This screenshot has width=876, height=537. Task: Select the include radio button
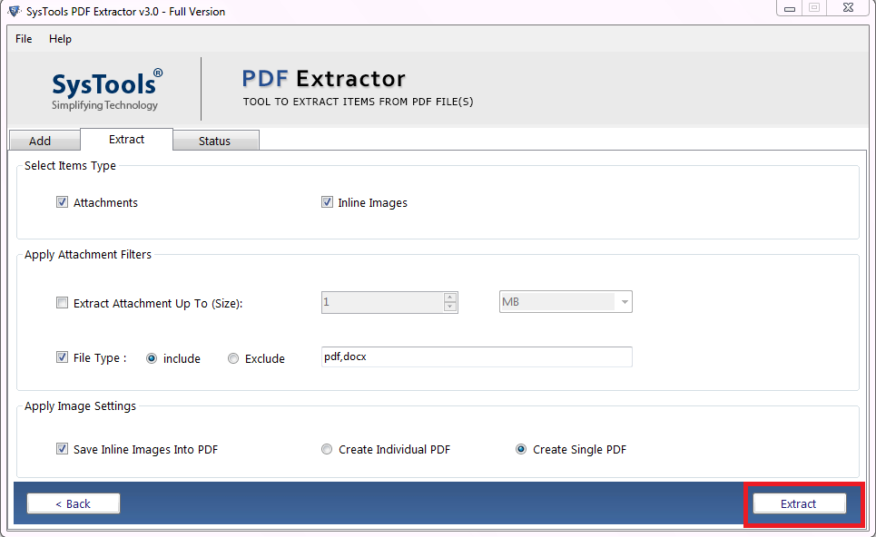152,358
